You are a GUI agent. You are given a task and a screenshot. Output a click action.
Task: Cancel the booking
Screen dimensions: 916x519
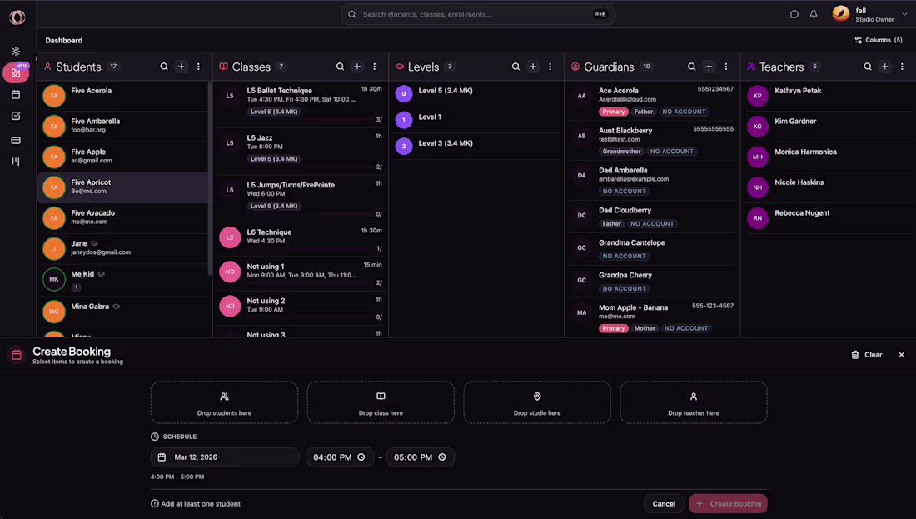[x=664, y=504]
